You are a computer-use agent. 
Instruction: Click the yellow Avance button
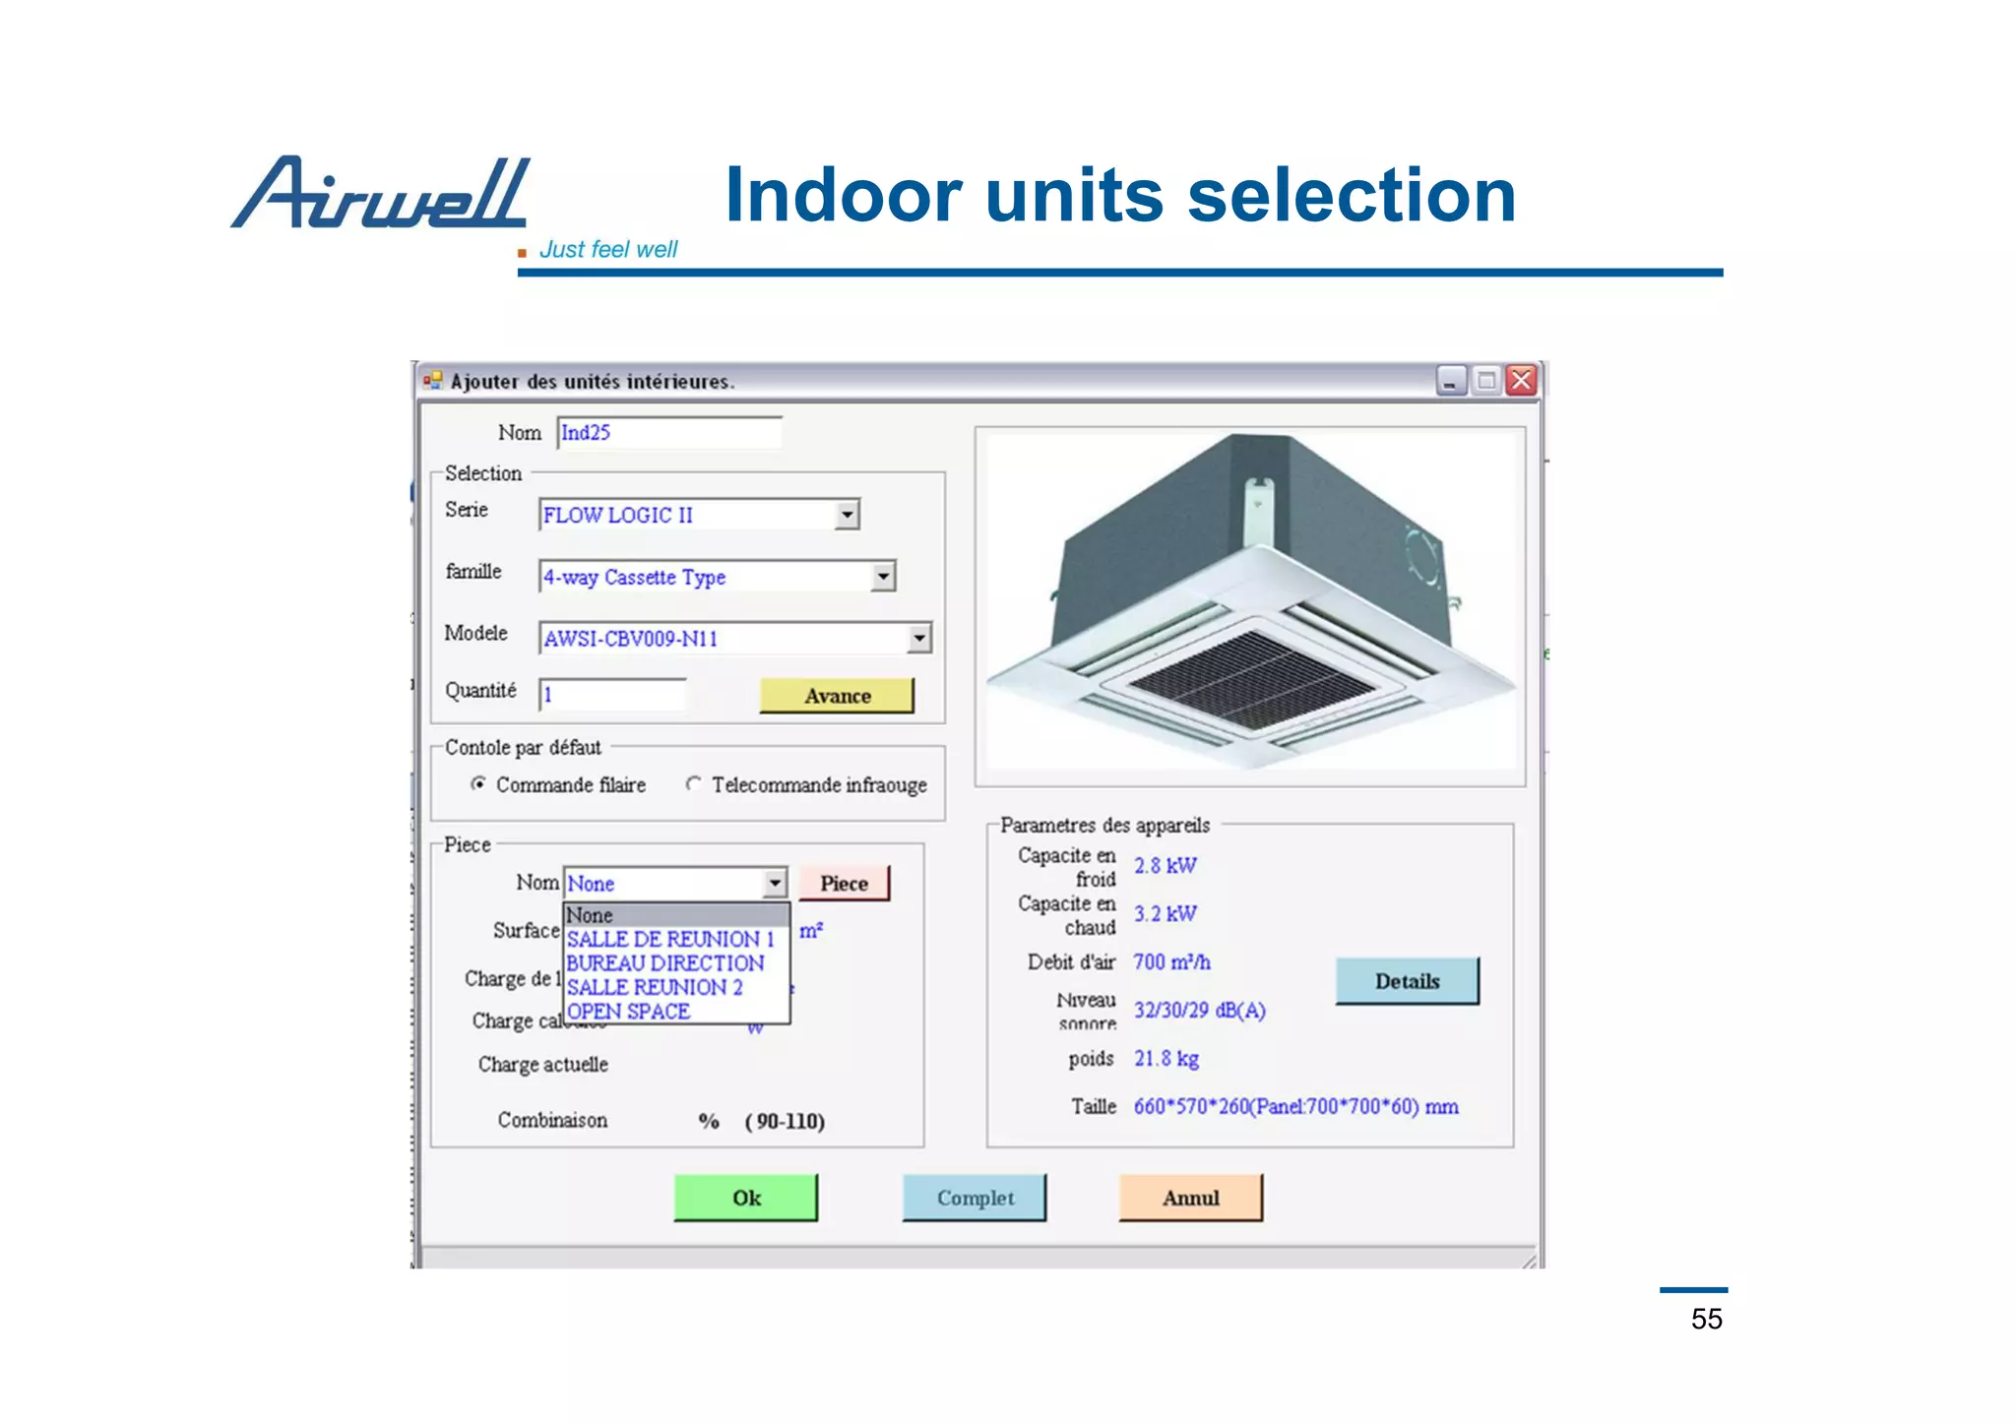[x=837, y=696]
